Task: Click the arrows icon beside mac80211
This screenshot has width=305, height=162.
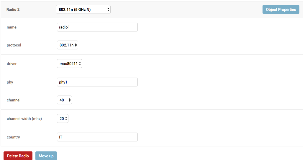Action: (x=80, y=64)
